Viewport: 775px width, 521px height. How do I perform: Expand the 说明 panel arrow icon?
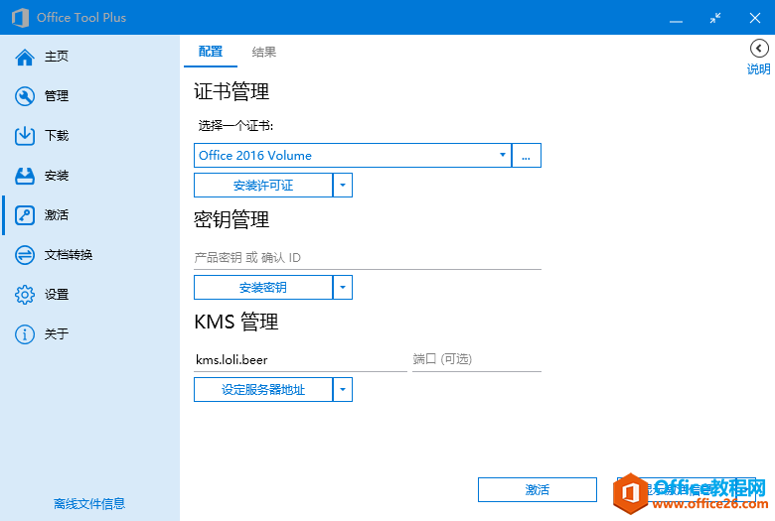point(759,49)
